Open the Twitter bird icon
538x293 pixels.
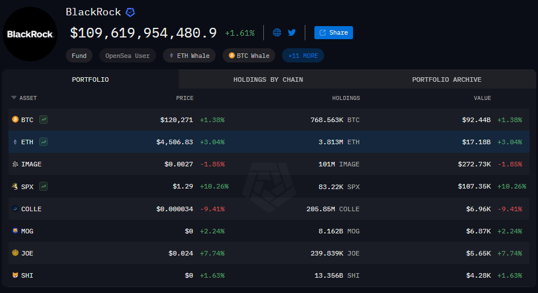tap(292, 32)
